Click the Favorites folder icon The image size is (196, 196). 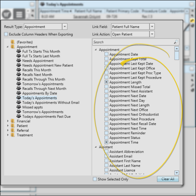click(x=13, y=42)
